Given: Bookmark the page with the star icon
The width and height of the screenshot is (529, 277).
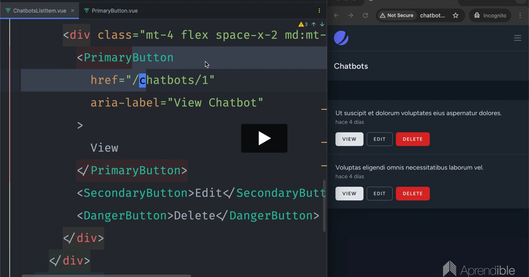Looking at the screenshot, I should click(x=456, y=15).
